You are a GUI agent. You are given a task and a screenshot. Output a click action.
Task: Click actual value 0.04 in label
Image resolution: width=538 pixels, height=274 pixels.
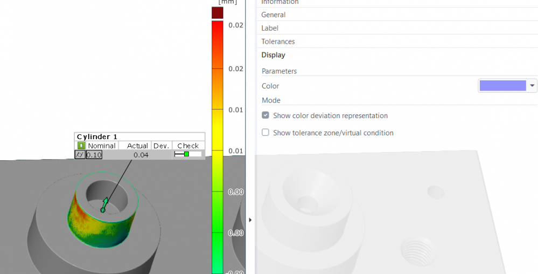(x=141, y=155)
